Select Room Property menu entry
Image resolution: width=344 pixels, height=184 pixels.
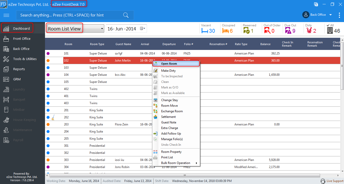click(171, 152)
